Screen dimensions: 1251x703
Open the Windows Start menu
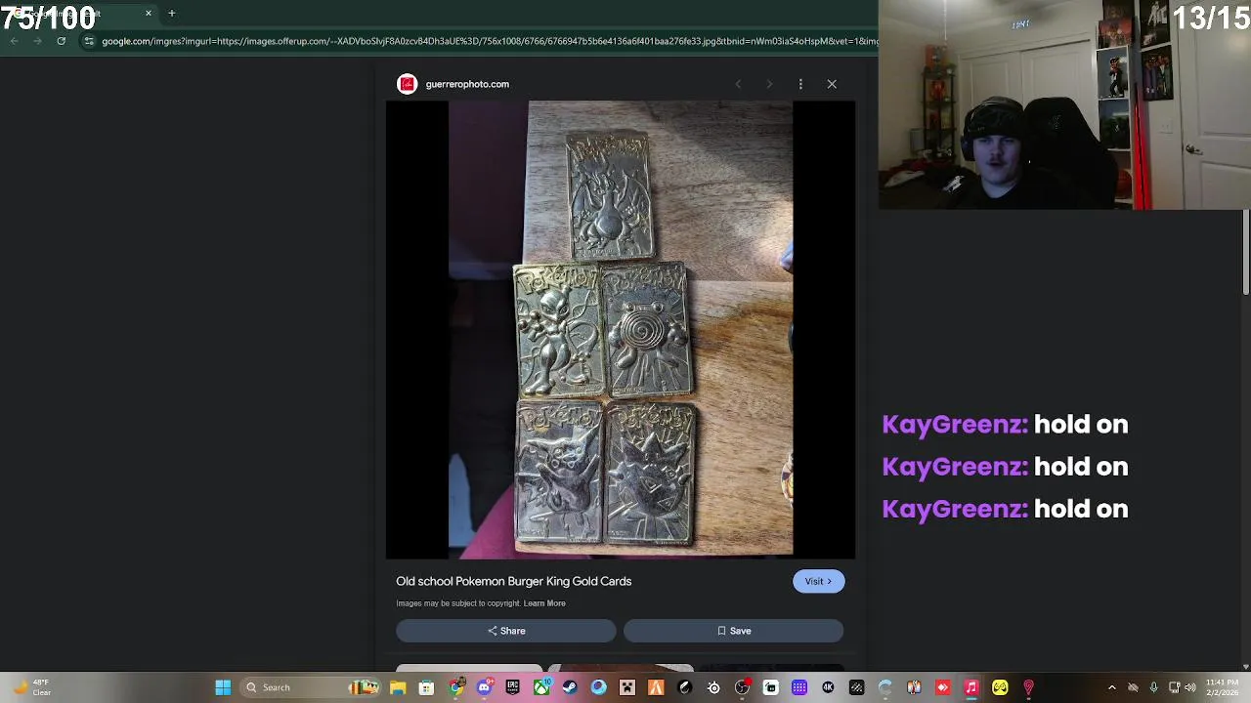pyautogui.click(x=223, y=687)
